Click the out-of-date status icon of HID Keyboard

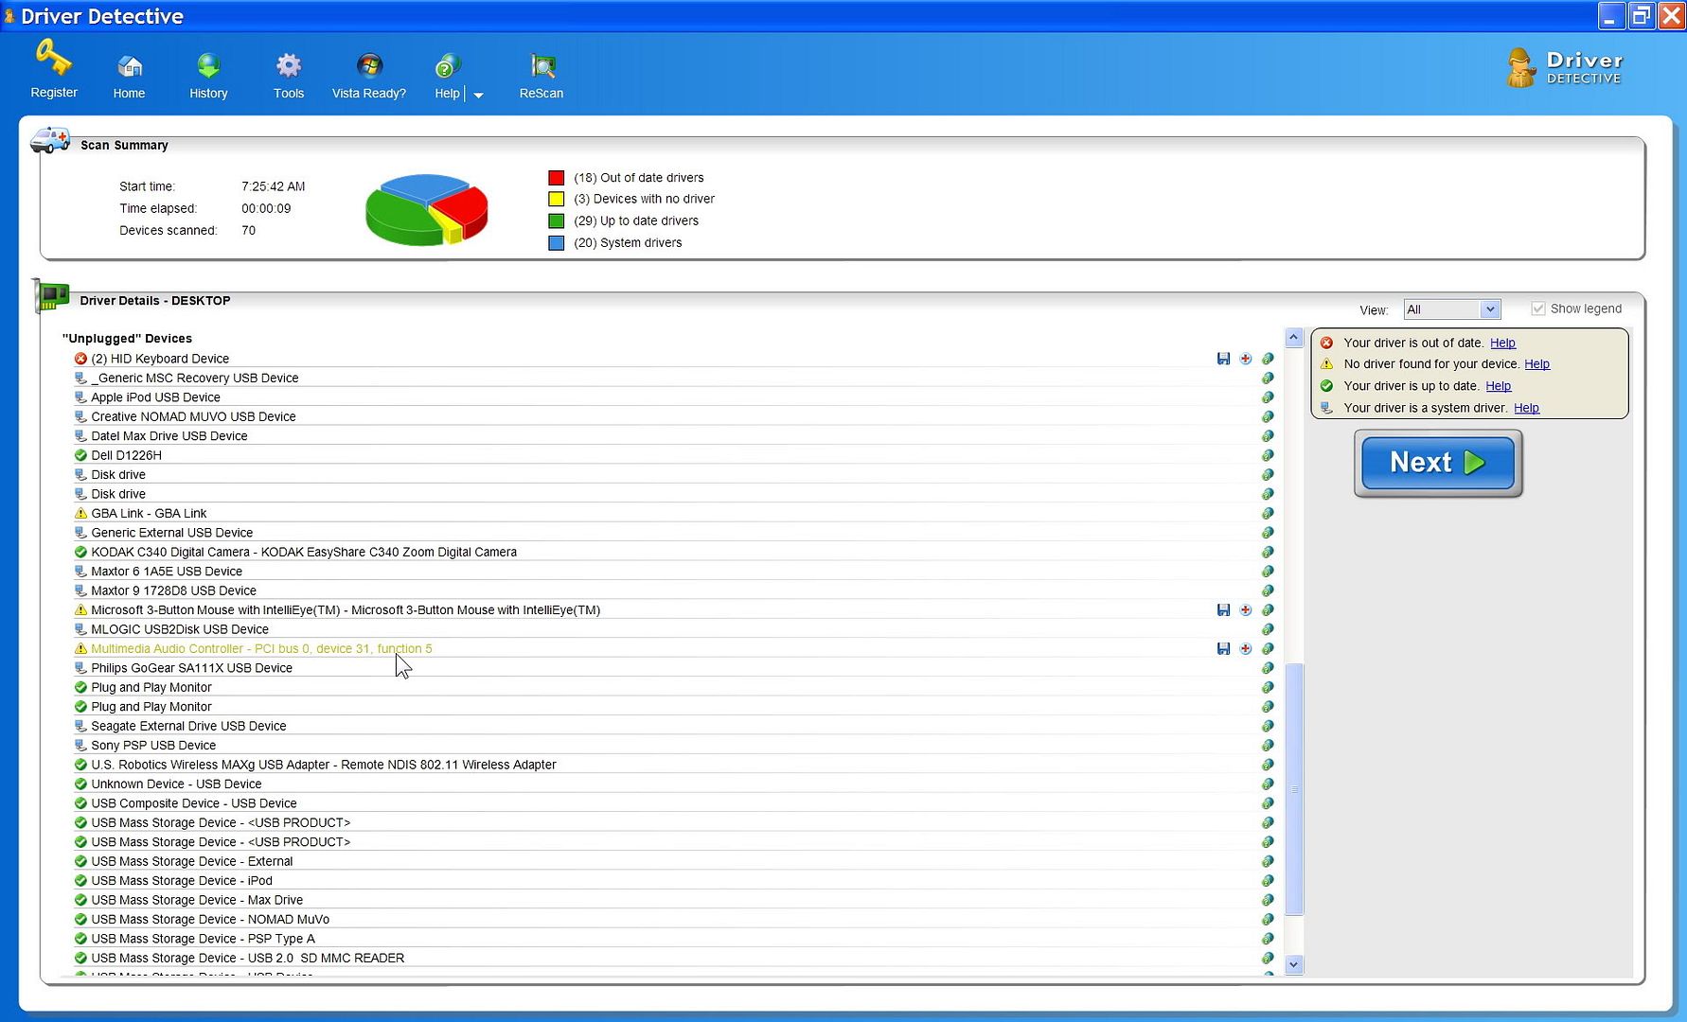pos(80,359)
